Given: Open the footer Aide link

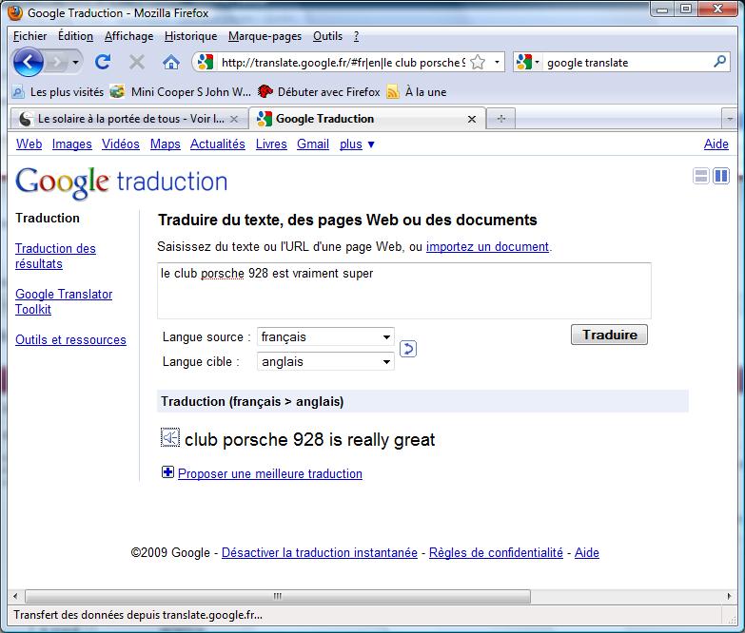Looking at the screenshot, I should tap(587, 553).
